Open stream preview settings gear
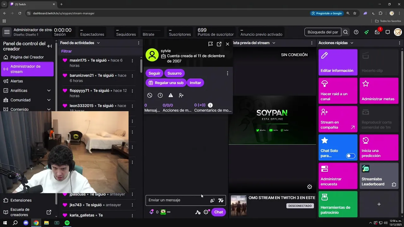This screenshot has width=404, height=227. [310, 187]
